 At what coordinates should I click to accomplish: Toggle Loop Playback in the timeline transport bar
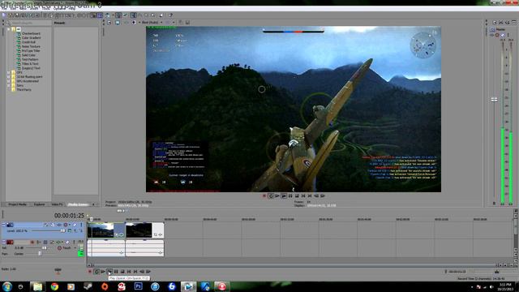tap(96, 272)
